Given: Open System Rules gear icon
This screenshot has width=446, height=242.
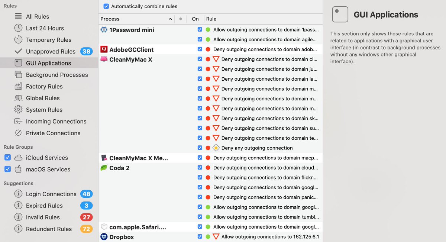Looking at the screenshot, I should [18, 110].
